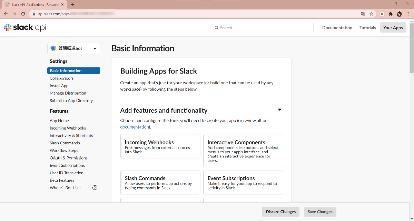Open Workflow Steps feature page
The width and height of the screenshot is (414, 221).
point(64,151)
